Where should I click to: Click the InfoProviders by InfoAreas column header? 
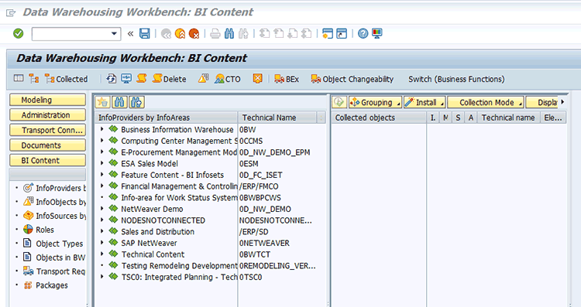tap(166, 118)
